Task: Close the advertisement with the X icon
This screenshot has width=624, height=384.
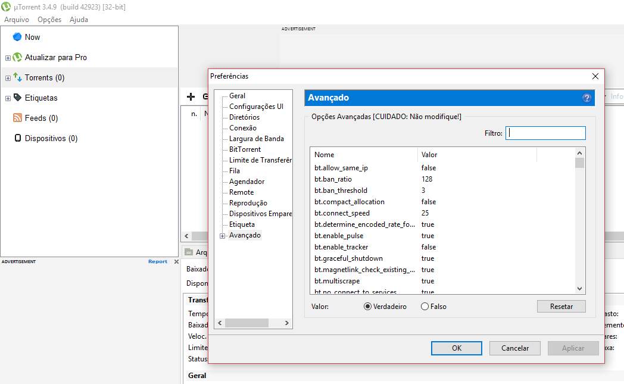Action: pyautogui.click(x=176, y=261)
